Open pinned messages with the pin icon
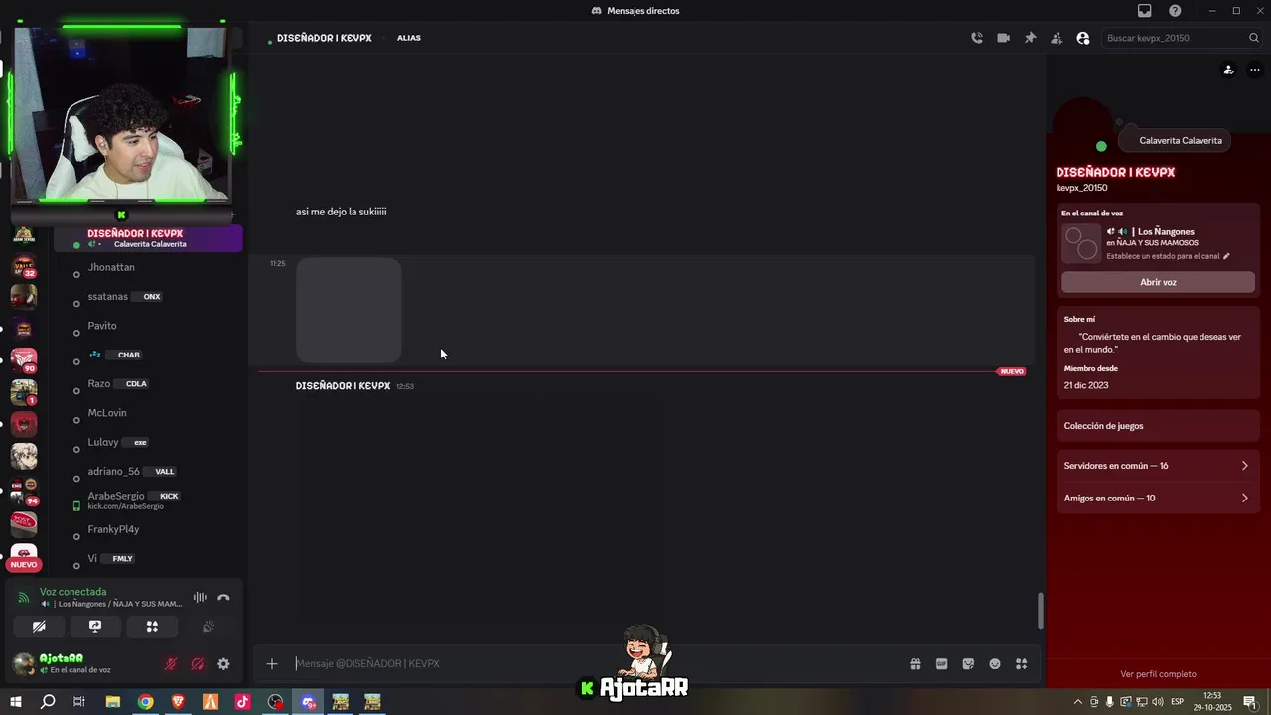 click(x=1031, y=38)
